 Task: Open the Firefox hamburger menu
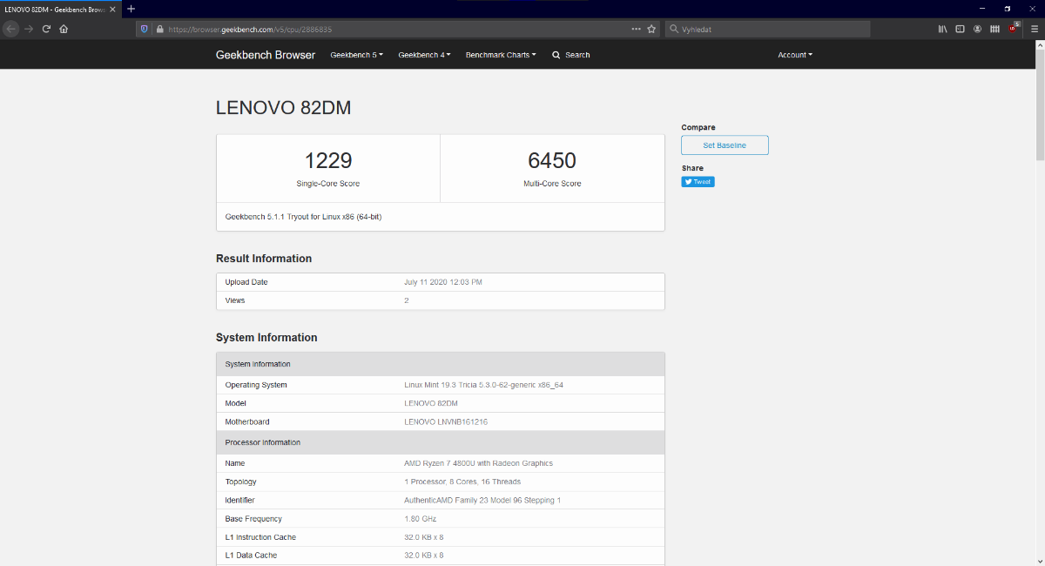coord(1034,29)
